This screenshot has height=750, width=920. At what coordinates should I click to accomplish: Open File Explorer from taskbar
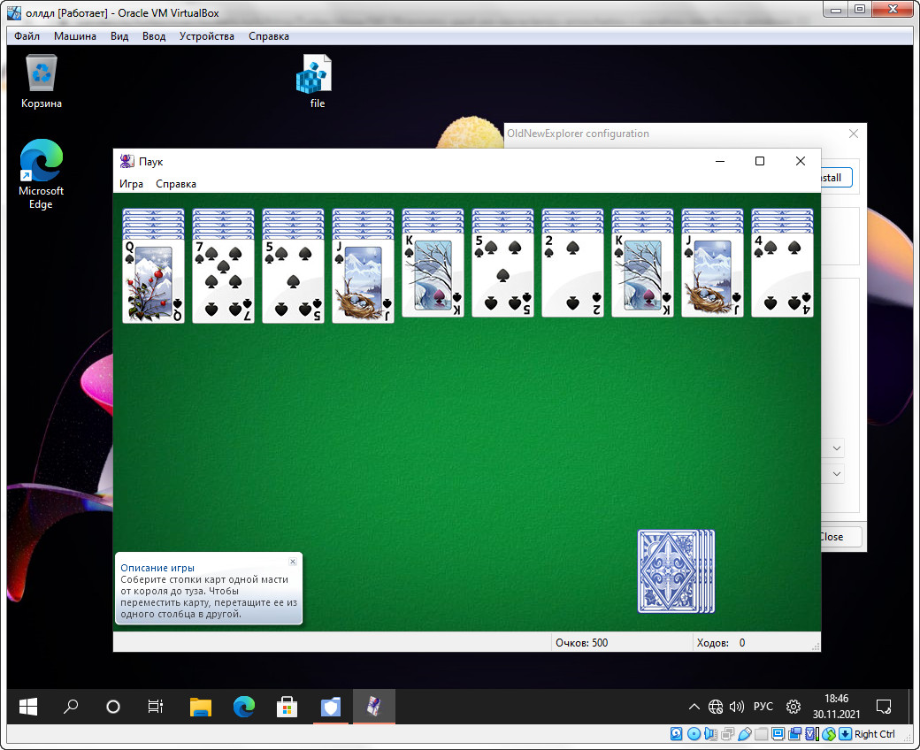(201, 707)
